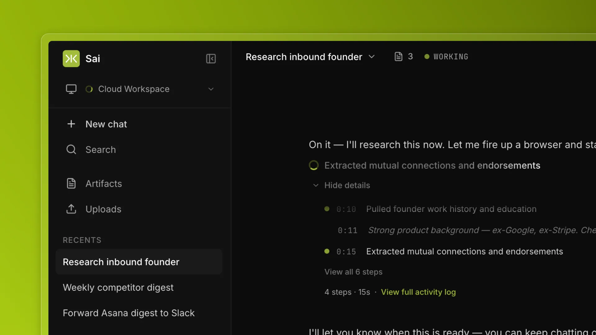Select step Pulled founder work history and education

(x=451, y=209)
